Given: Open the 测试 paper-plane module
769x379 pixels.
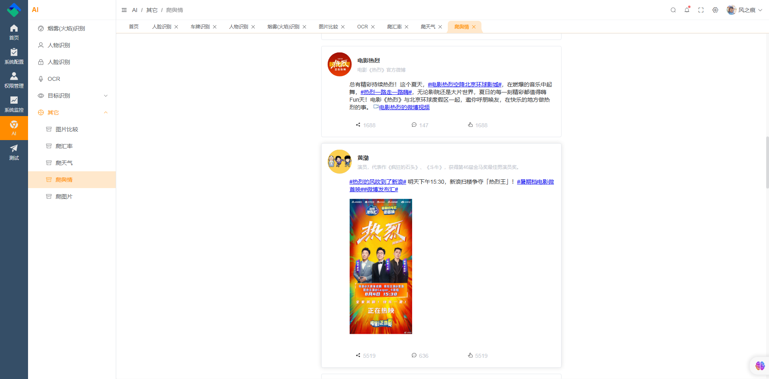Looking at the screenshot, I should 14,152.
